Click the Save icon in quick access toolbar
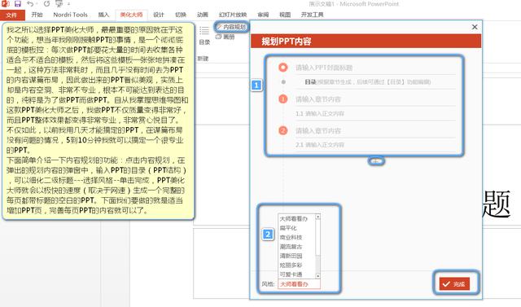 pos(18,4)
